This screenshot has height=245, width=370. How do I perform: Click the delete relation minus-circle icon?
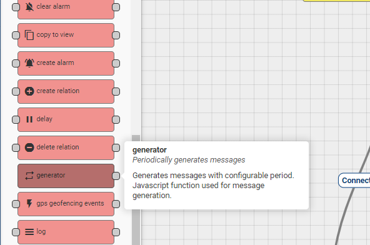tap(29, 147)
